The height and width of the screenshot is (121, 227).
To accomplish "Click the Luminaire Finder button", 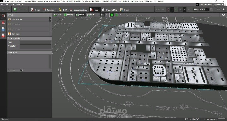I will [204, 5].
